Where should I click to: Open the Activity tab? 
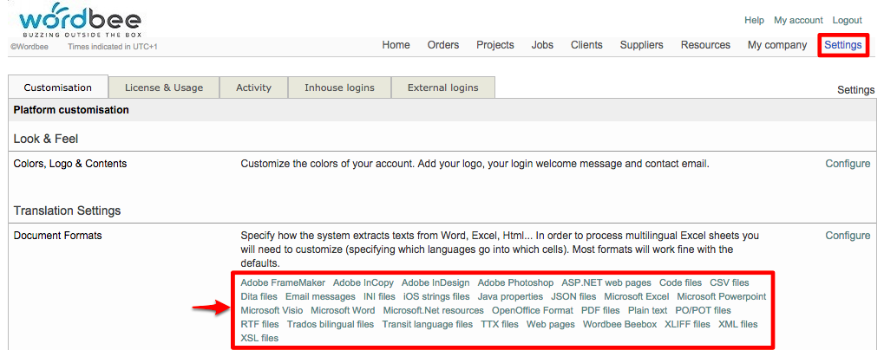[253, 87]
